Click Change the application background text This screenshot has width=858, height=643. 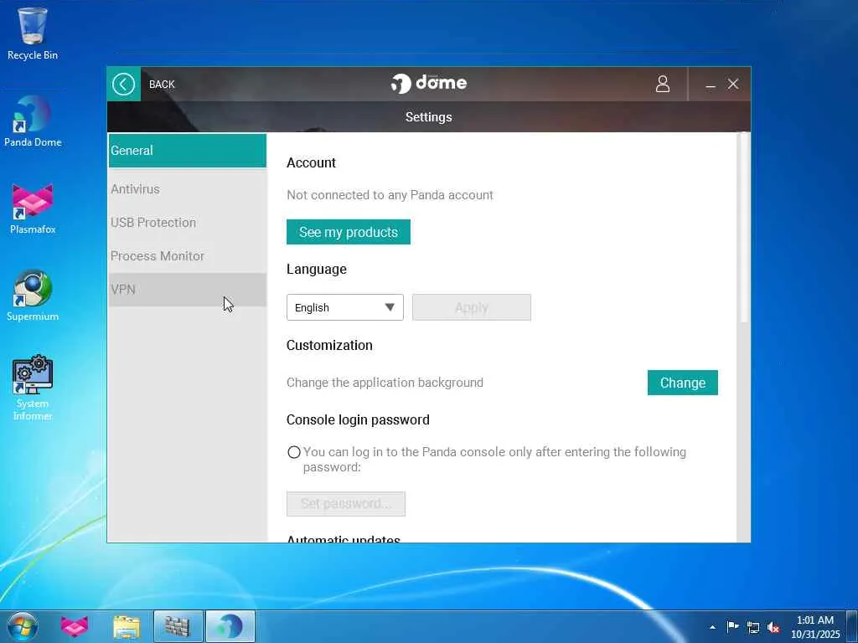[385, 383]
